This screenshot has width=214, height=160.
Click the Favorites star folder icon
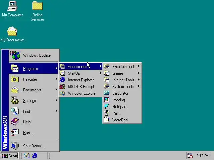point(15,79)
